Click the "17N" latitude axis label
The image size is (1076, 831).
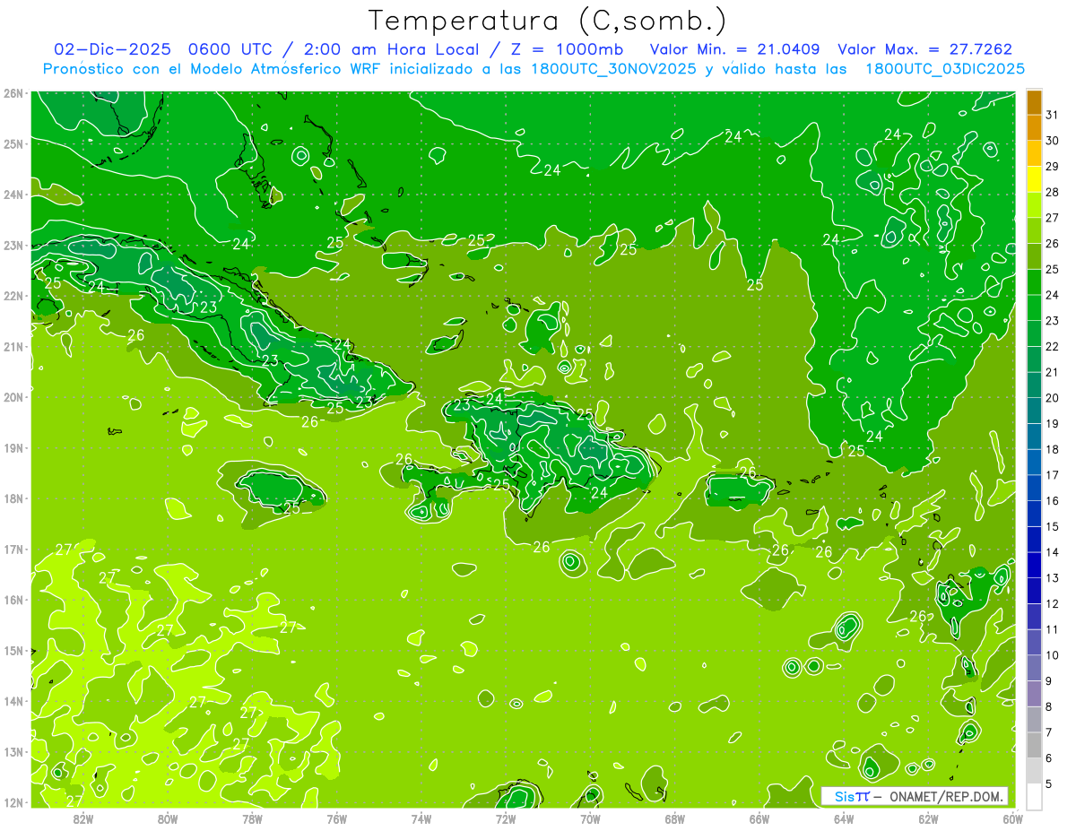13,550
